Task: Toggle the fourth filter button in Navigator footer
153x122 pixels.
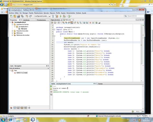Action: click(25, 108)
